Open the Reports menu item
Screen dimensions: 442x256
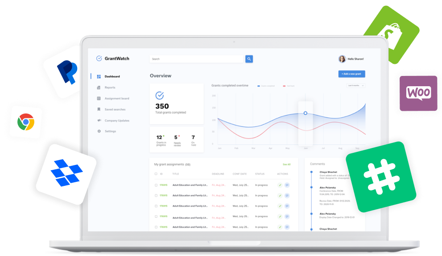(110, 88)
